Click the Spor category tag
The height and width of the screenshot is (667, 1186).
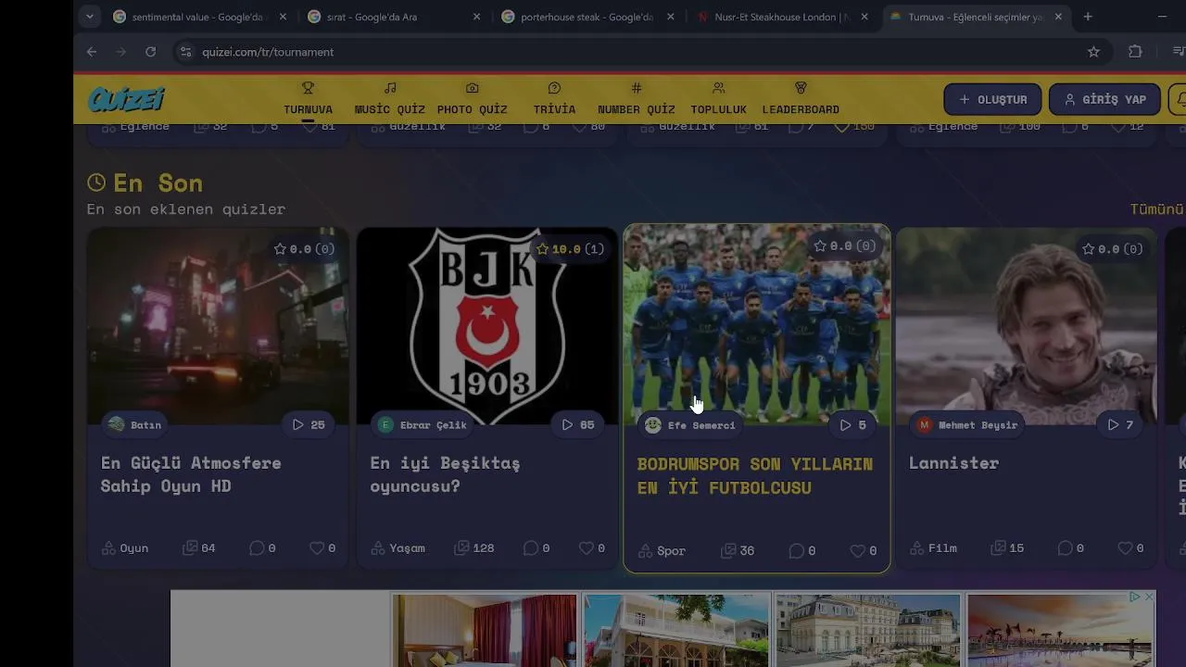click(x=662, y=551)
